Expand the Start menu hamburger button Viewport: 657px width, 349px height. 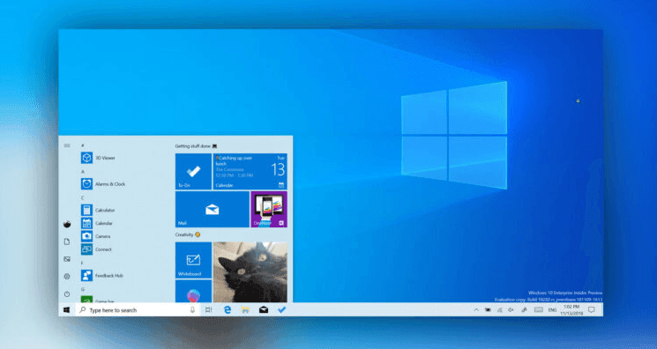[x=67, y=145]
